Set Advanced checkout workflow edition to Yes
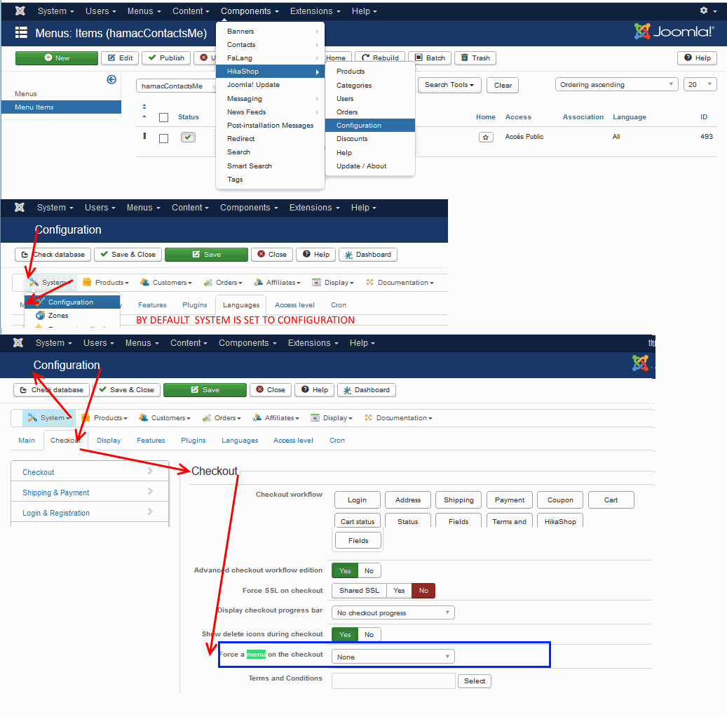This screenshot has height=717, width=727. click(345, 570)
